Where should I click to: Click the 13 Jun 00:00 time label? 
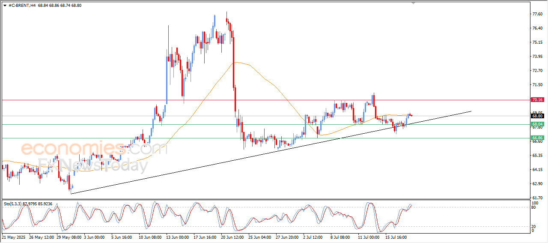pos(178,237)
